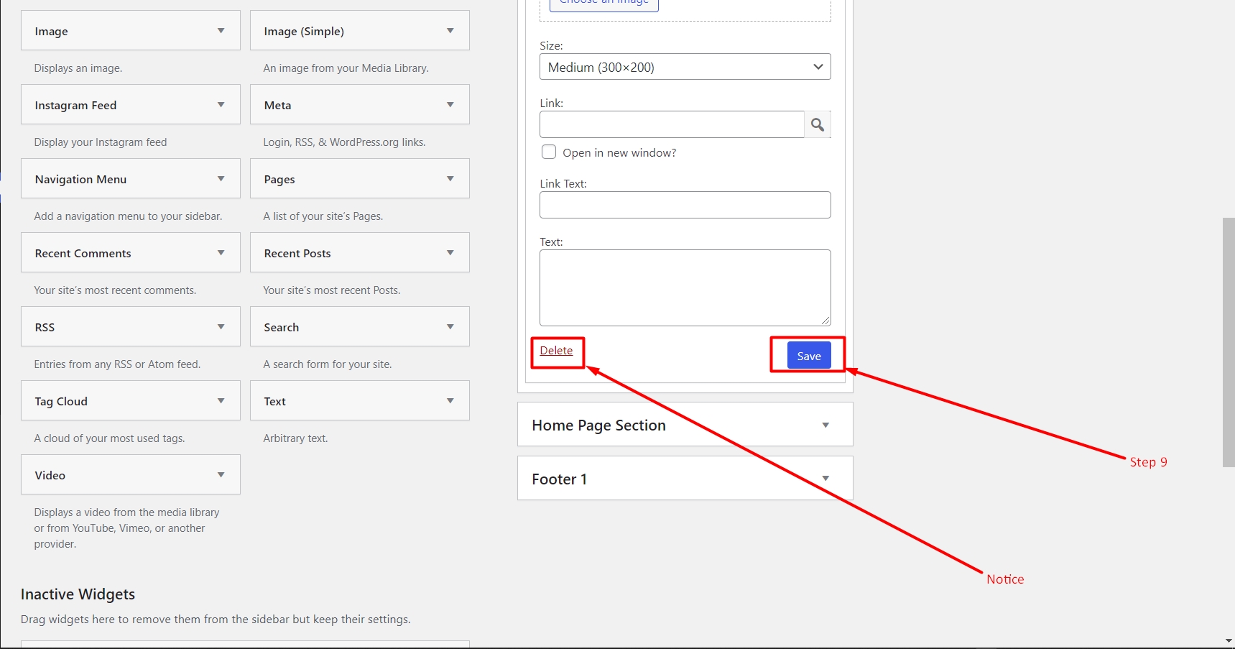Screen dimensions: 1235x649
Task: Expand the Image widget arrow
Action: pyautogui.click(x=221, y=31)
